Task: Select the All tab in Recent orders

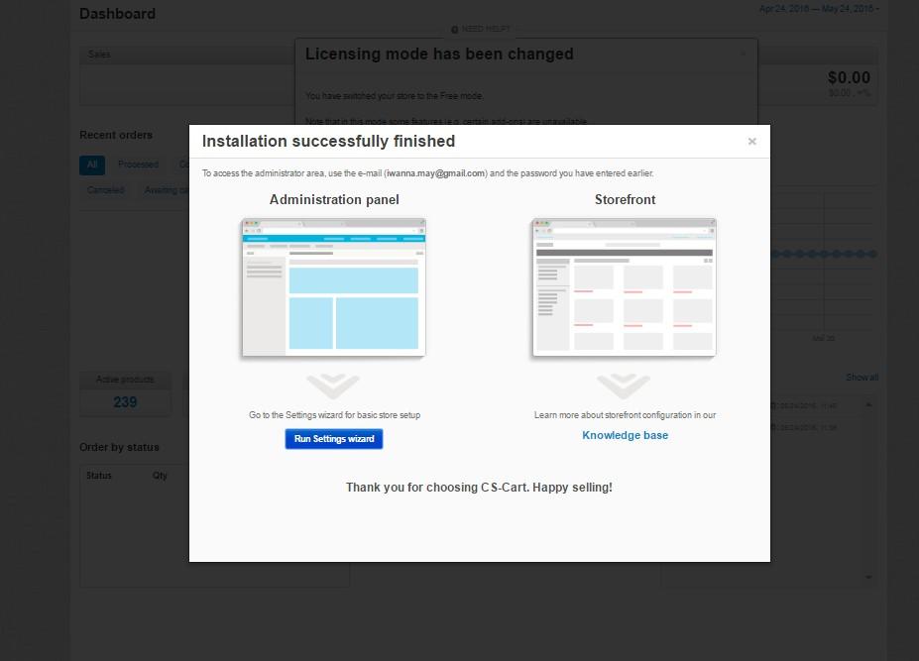Action: [92, 165]
